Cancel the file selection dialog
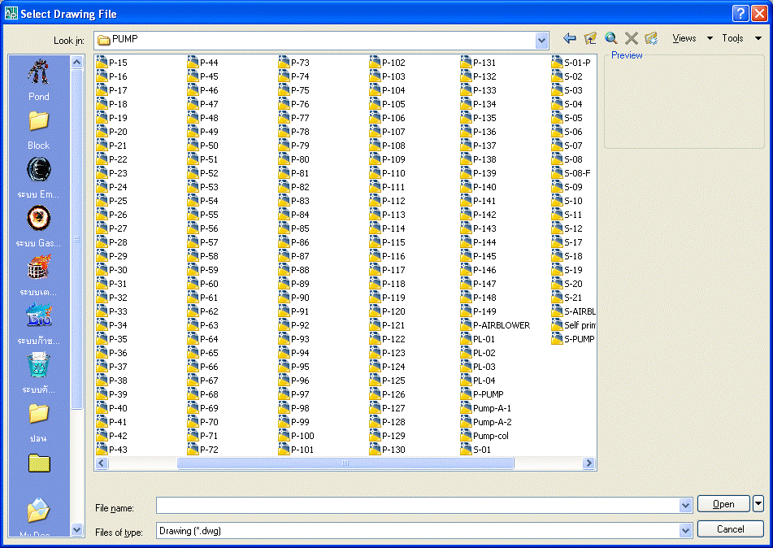The width and height of the screenshot is (773, 548). [729, 528]
